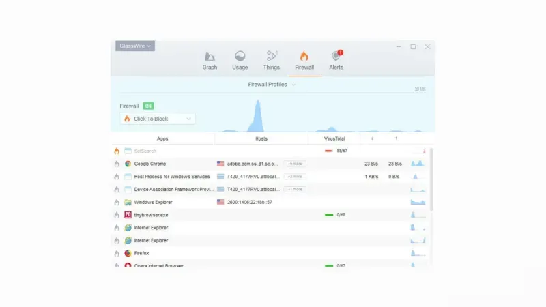The image size is (546, 307).
Task: Sort by the upload arrow column
Action: pyautogui.click(x=396, y=138)
